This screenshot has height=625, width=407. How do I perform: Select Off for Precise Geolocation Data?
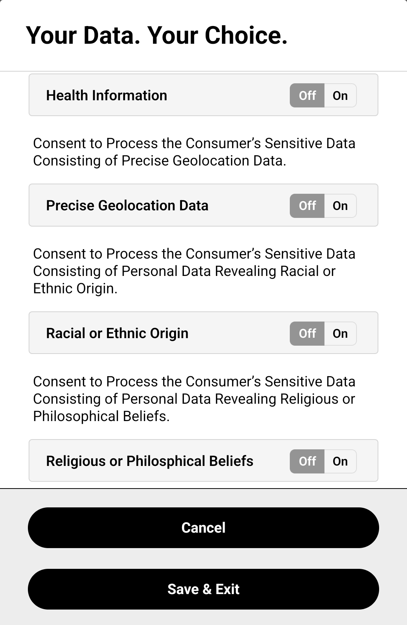tap(307, 206)
